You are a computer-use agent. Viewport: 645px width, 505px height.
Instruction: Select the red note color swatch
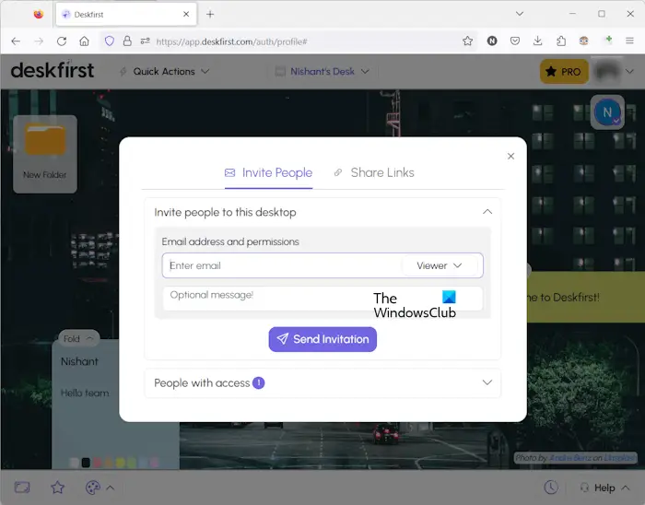pos(97,463)
